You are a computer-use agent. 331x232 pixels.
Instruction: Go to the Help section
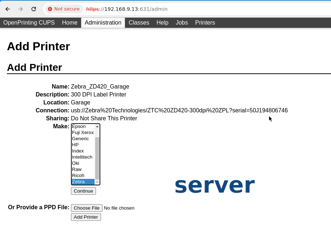click(x=162, y=23)
